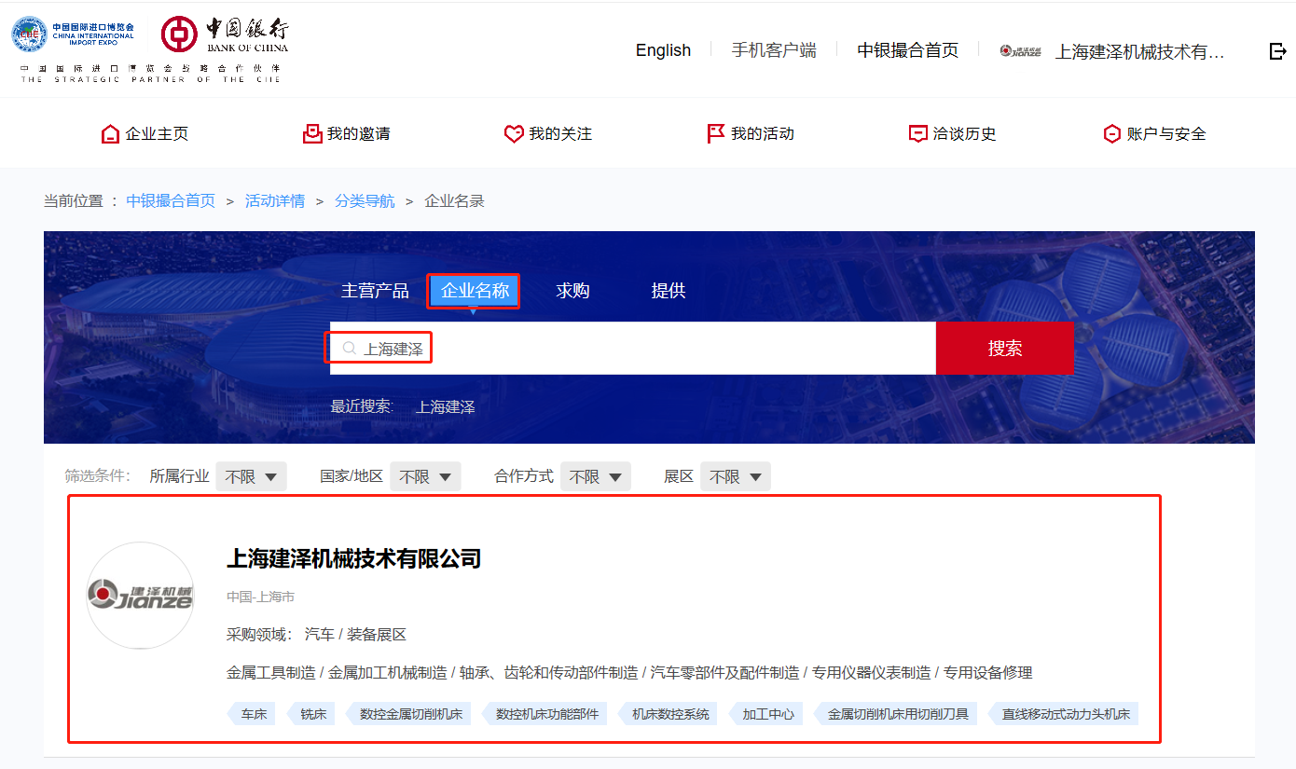This screenshot has width=1296, height=769.
Task: Click the recent search term 上海建泽
Action: [x=446, y=407]
